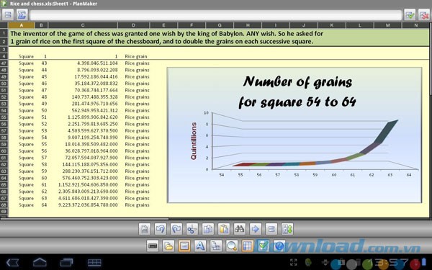Select column D header
The height and width of the screenshot is (270, 432).
point(134,25)
